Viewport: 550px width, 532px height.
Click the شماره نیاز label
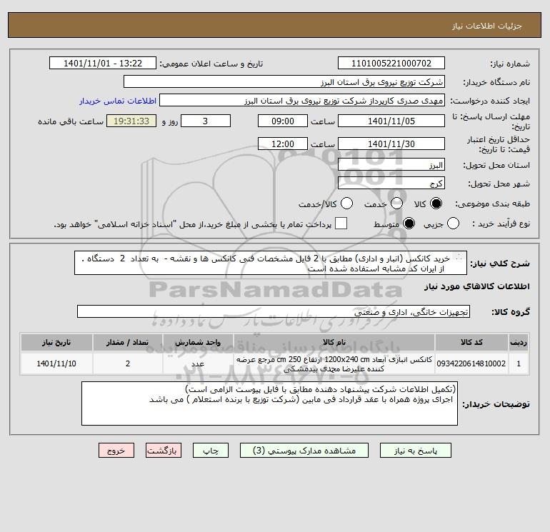click(x=510, y=64)
